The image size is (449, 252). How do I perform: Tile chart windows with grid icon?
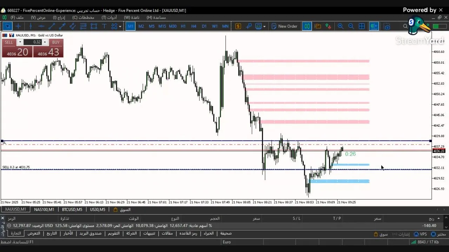click(x=362, y=26)
